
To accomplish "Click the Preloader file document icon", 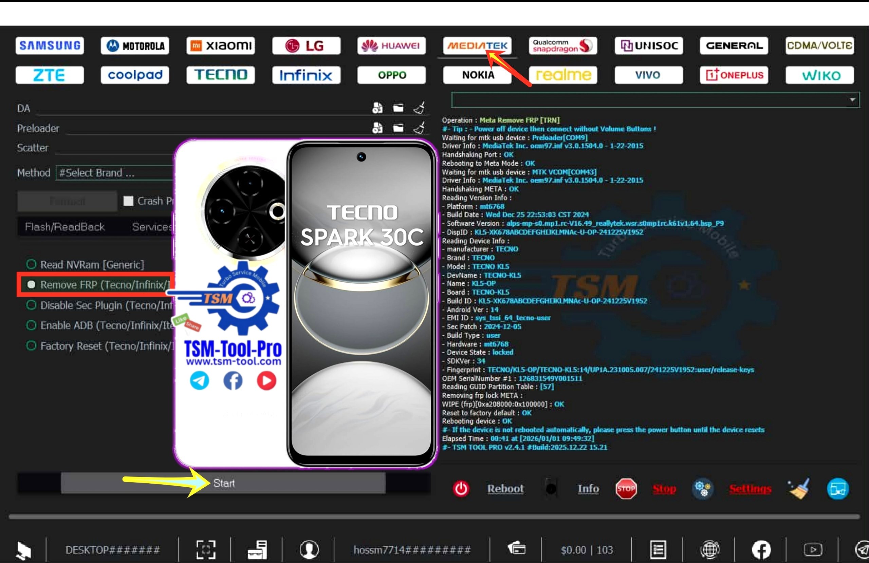I will [x=377, y=128].
